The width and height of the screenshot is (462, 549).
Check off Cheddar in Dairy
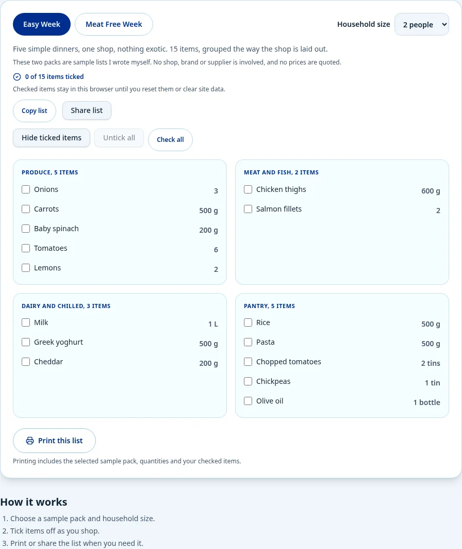pyautogui.click(x=26, y=362)
